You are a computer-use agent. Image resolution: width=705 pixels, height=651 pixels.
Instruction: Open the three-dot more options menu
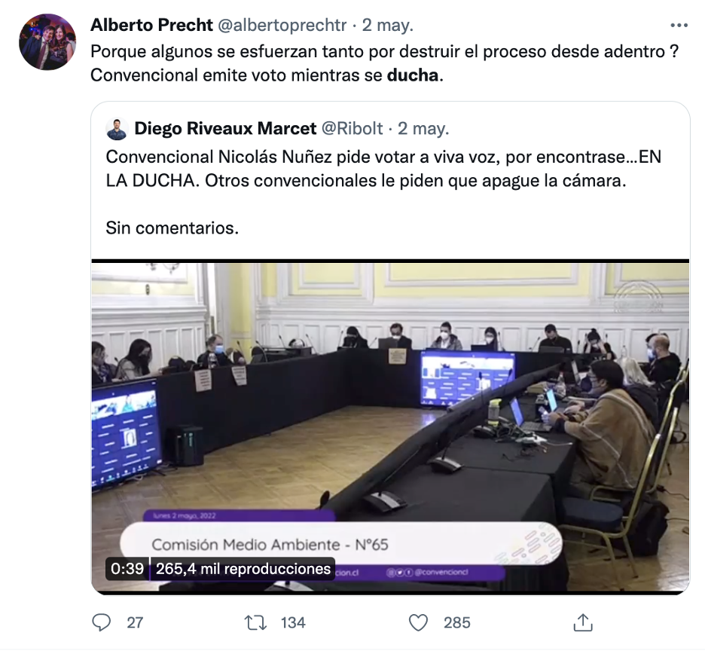[x=679, y=25]
